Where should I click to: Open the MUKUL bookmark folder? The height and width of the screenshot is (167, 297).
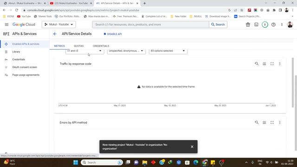pos(196,17)
